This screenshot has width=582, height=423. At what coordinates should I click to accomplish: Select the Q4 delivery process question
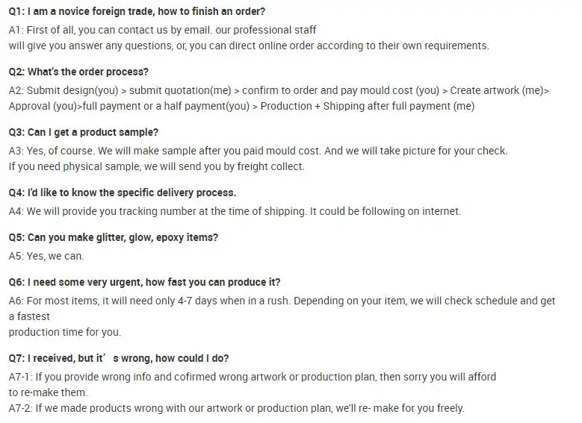[123, 192]
